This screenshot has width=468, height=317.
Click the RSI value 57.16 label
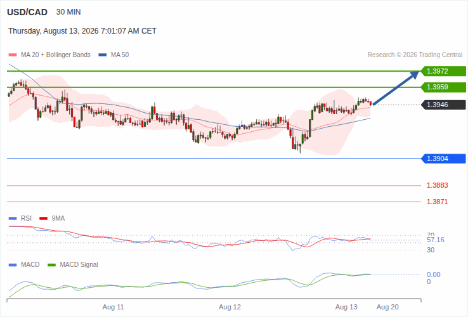pyautogui.click(x=436, y=240)
